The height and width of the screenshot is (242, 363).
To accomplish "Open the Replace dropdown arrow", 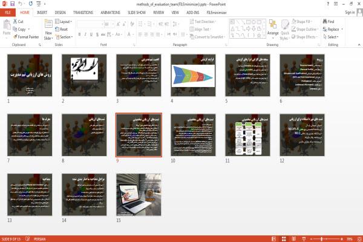I will coord(342,29).
